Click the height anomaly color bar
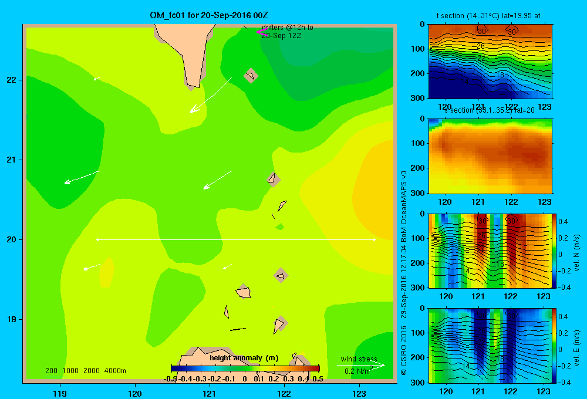The width and height of the screenshot is (587, 399). (x=245, y=368)
